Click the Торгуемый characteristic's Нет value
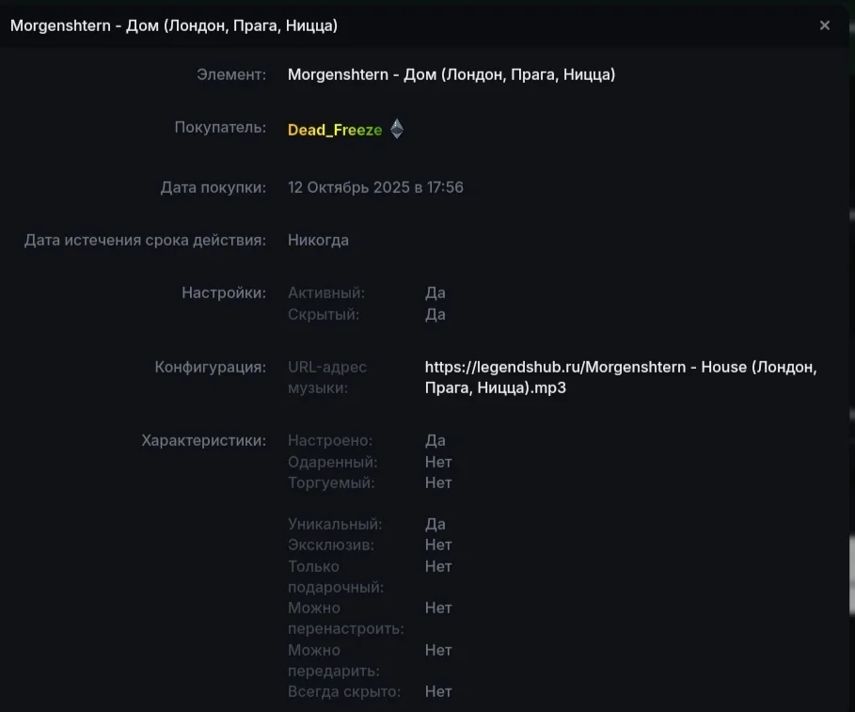This screenshot has height=712, width=855. tap(438, 483)
